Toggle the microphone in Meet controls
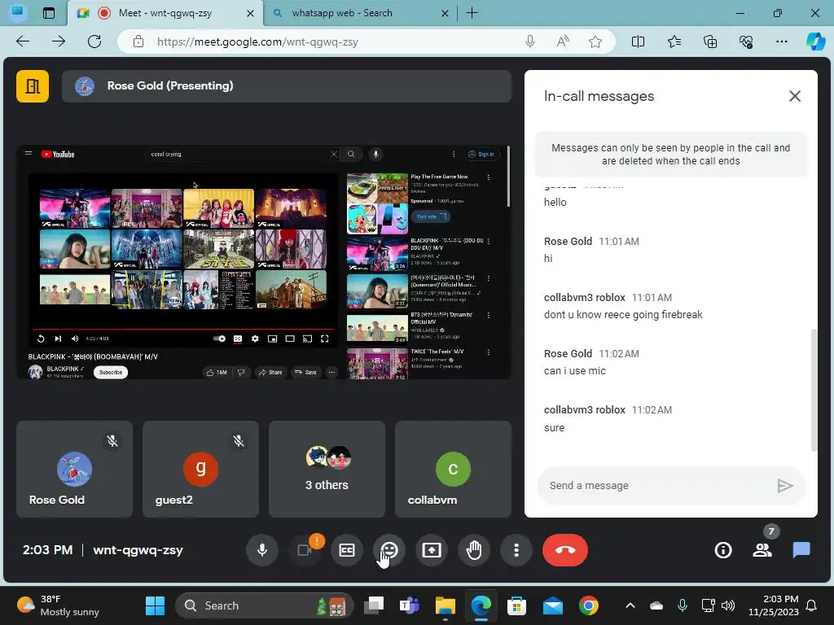834x625 pixels. click(261, 550)
